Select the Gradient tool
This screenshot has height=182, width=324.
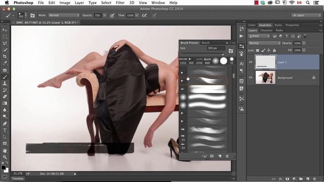5,103
